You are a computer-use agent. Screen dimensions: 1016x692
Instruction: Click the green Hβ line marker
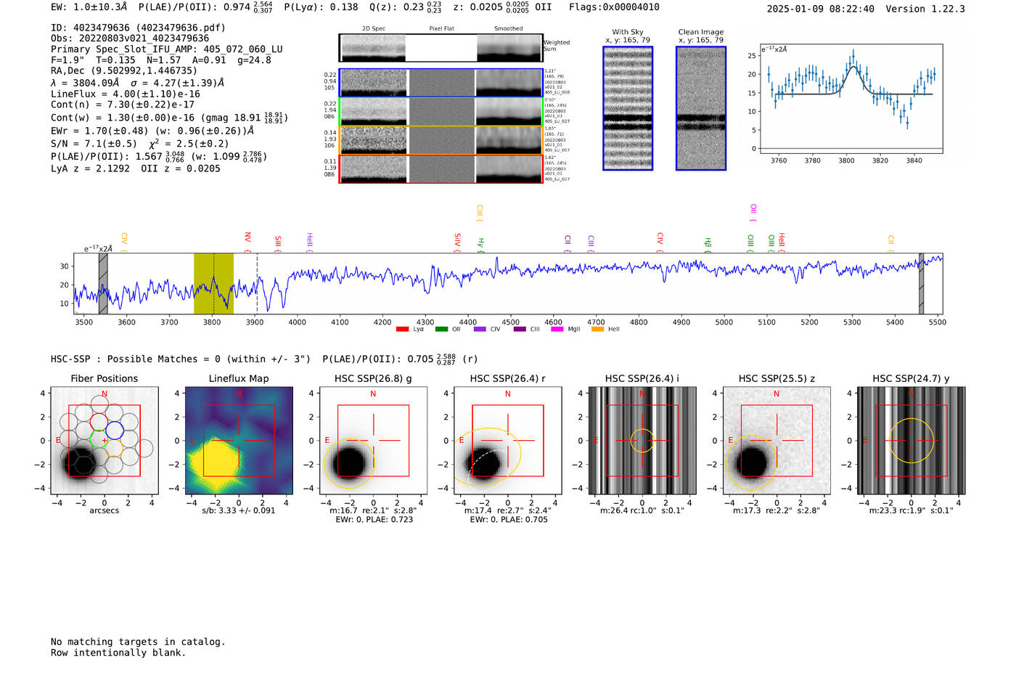click(x=708, y=245)
